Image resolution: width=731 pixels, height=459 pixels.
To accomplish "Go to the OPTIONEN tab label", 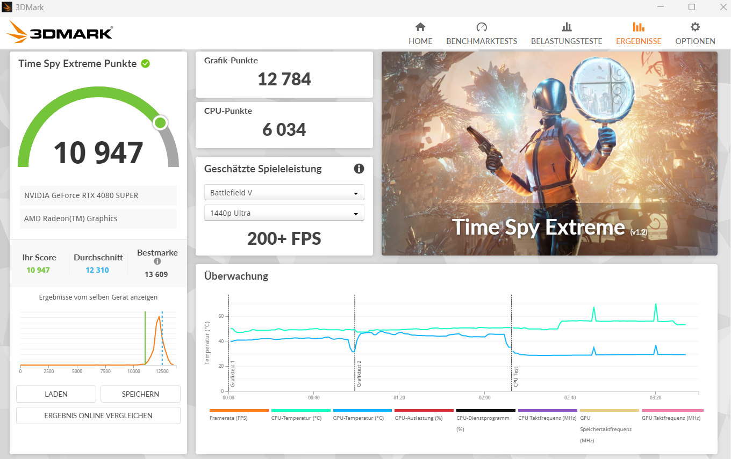I will tap(695, 41).
